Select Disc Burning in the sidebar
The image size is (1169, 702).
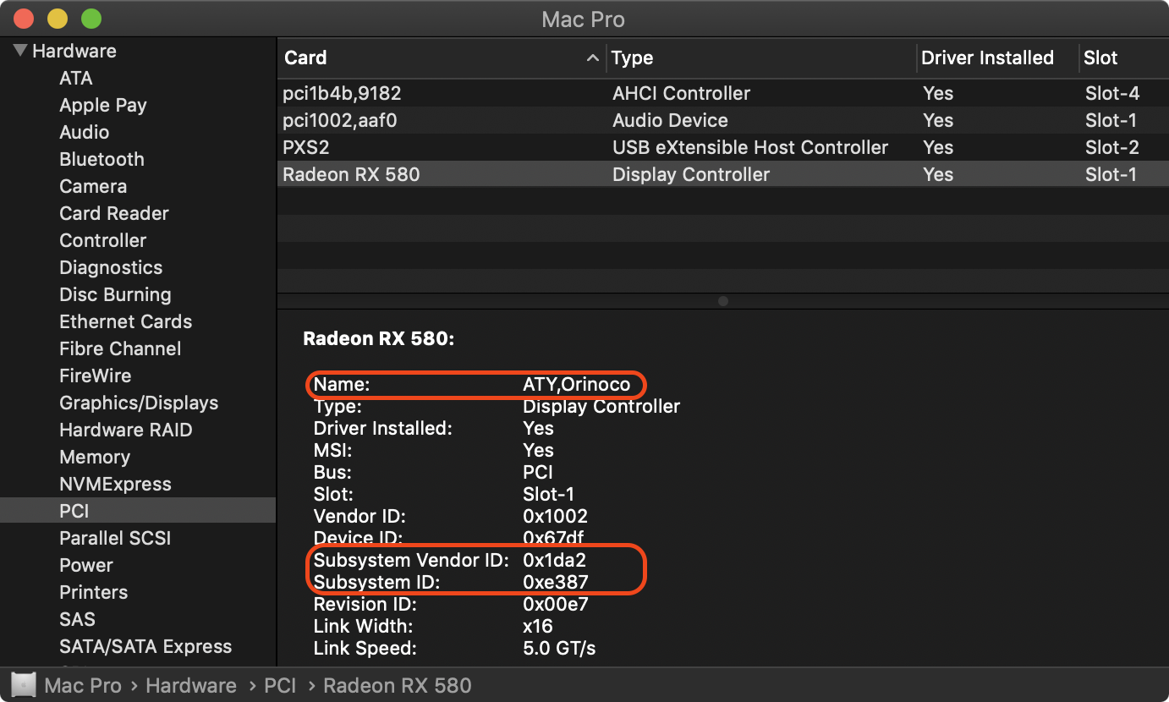(x=115, y=294)
